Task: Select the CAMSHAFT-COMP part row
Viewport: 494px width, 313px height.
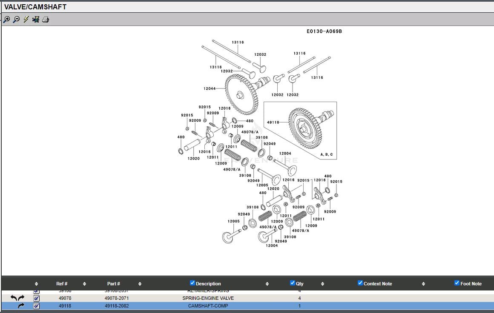Action: point(208,306)
